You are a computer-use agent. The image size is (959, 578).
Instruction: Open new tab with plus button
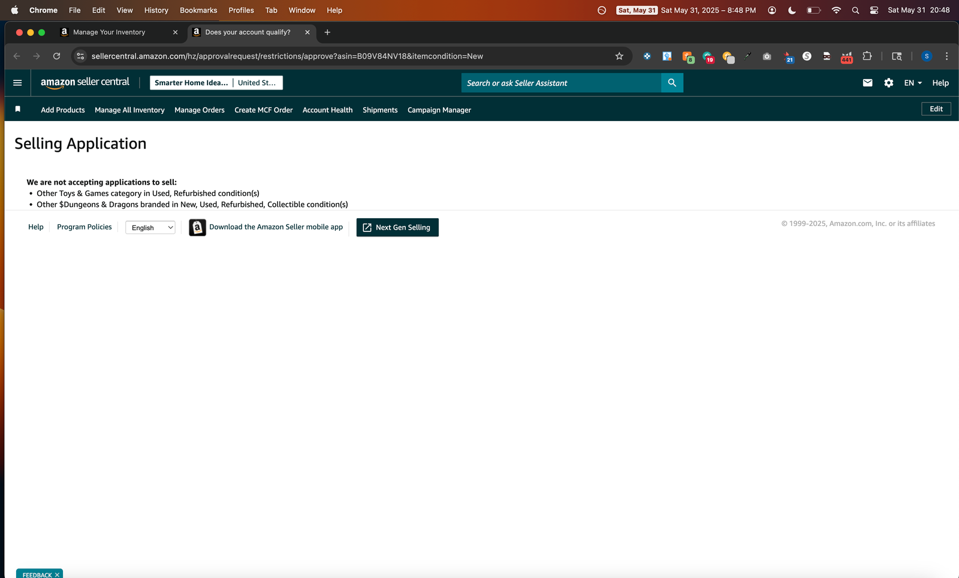(327, 32)
